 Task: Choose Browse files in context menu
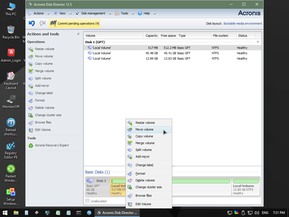[x=149, y=196]
